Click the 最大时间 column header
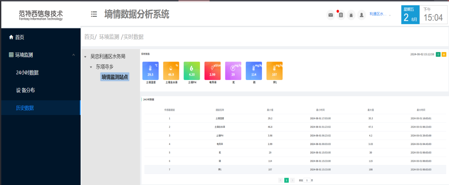This screenshot has height=185, width=449. (x=421, y=110)
